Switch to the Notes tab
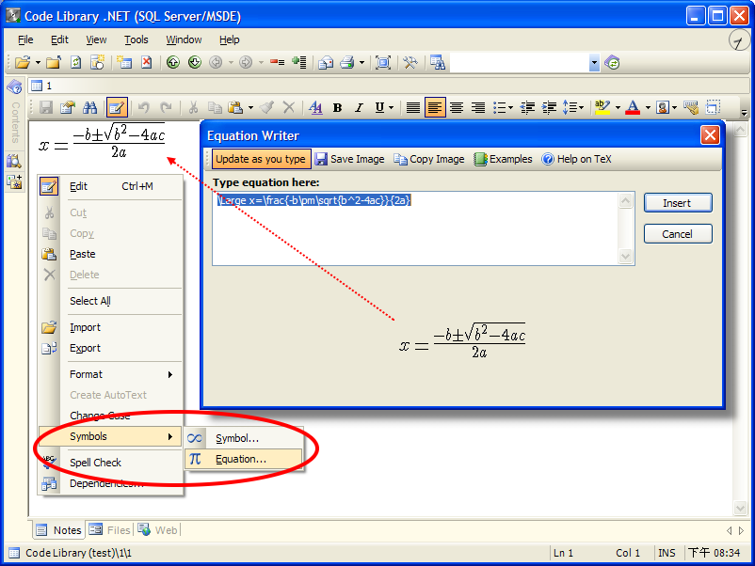 tap(58, 530)
